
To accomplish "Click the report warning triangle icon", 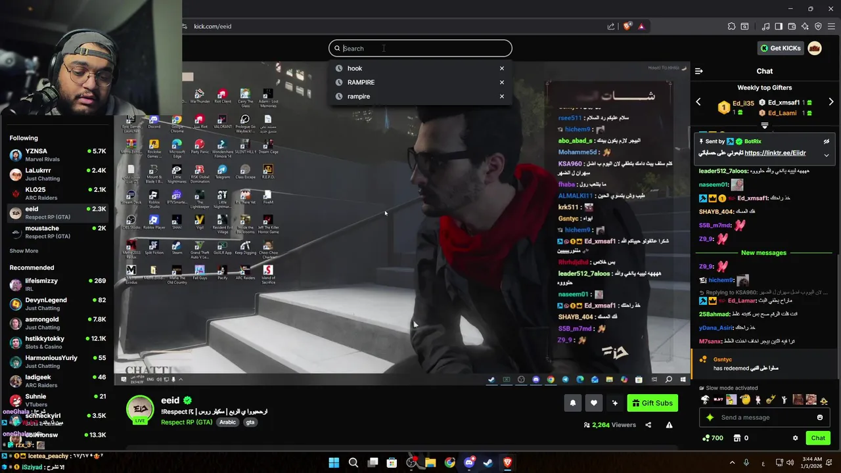I will [x=669, y=425].
